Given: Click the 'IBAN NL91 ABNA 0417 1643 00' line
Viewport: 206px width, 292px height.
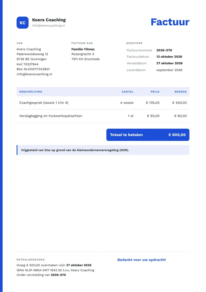Looking at the screenshot, I should tap(55, 270).
